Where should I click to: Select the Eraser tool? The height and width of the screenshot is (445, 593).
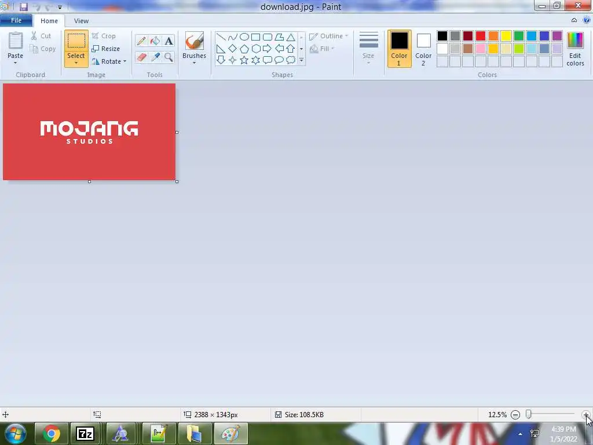click(141, 57)
